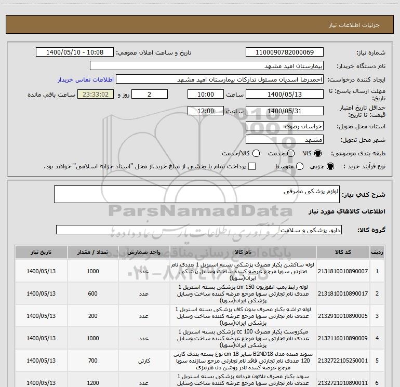Click the request creator field احمدرضا اسدیان

(x=220, y=79)
